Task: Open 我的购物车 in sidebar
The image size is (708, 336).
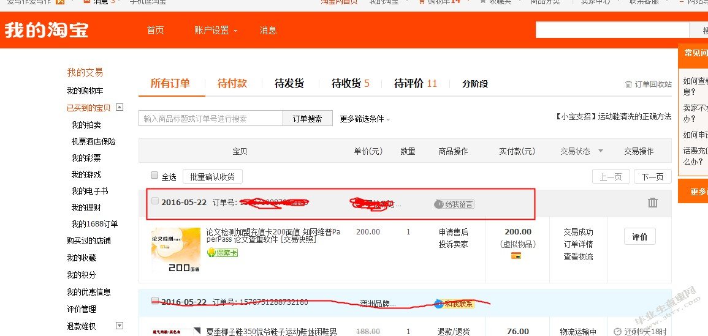Action: [85, 91]
